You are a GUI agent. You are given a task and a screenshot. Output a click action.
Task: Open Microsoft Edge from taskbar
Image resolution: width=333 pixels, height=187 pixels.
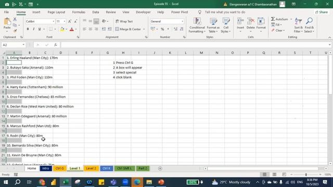(137, 182)
